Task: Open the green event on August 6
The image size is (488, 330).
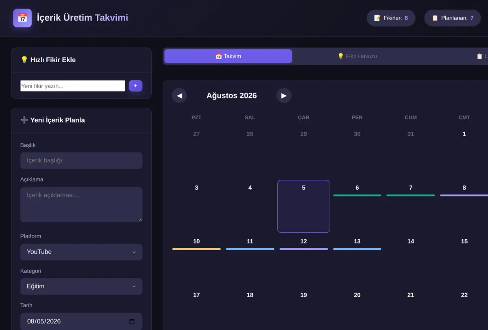Action: [357, 195]
